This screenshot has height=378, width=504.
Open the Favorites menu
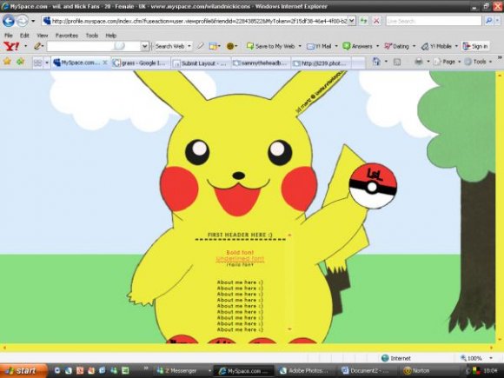pos(67,36)
